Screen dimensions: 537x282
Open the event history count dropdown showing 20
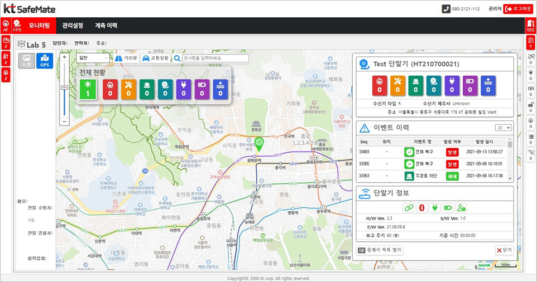[504, 128]
